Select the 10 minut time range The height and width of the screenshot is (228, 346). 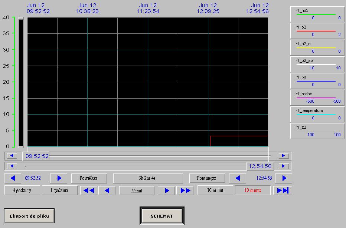pos(253,190)
